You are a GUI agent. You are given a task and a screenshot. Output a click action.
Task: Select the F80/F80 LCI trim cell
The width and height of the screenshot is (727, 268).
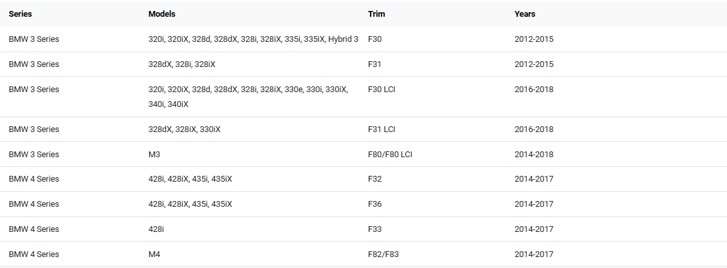click(390, 155)
